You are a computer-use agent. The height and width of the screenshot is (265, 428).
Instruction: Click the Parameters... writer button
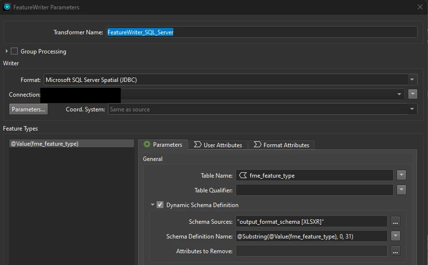pyautogui.click(x=28, y=109)
